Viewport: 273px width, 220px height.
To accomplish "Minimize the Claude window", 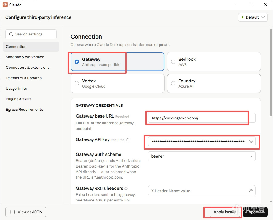I will 238,5.
